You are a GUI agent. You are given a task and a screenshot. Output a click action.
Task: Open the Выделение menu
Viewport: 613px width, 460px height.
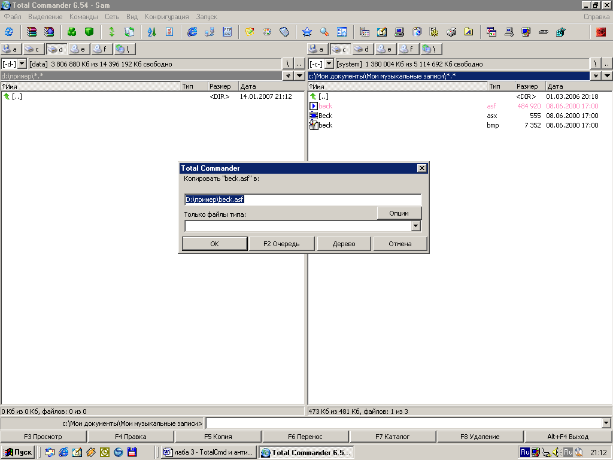click(45, 17)
